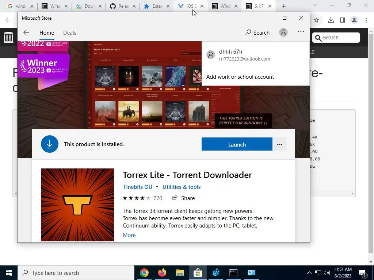Click the taskbar Type here to search box
This screenshot has width=374, height=280.
[x=76, y=273]
